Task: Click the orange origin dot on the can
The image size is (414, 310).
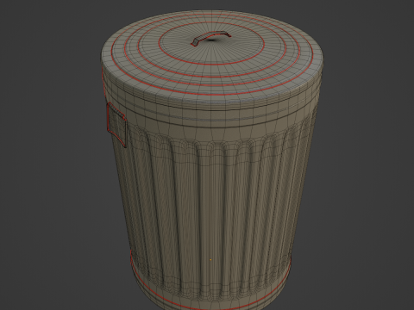Action: pyautogui.click(x=210, y=260)
